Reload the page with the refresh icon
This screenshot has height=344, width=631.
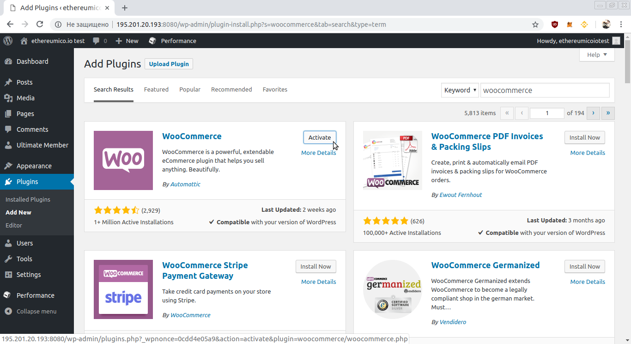pos(40,25)
